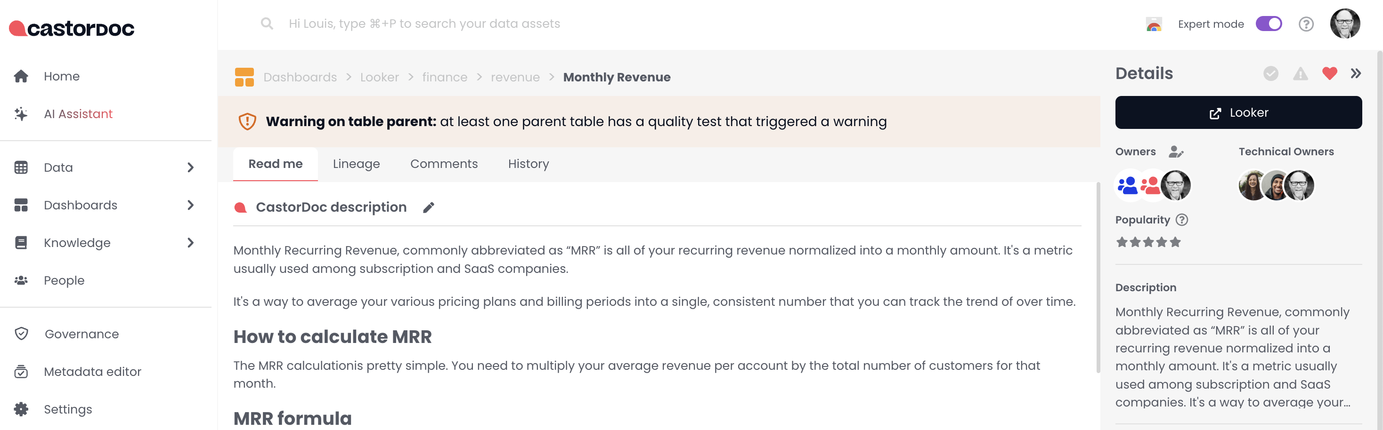Click the warning triangle icon in Details
This screenshot has width=1383, height=430.
(x=1300, y=73)
